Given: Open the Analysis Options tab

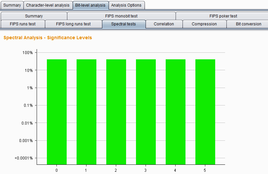Looking at the screenshot, I should pyautogui.click(x=126, y=5).
